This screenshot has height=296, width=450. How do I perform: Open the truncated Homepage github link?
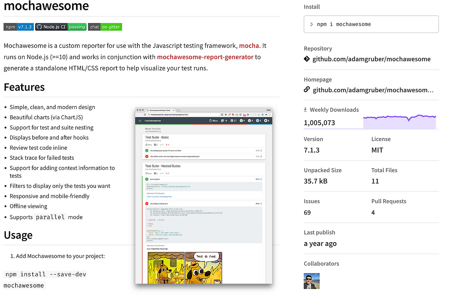373,90
